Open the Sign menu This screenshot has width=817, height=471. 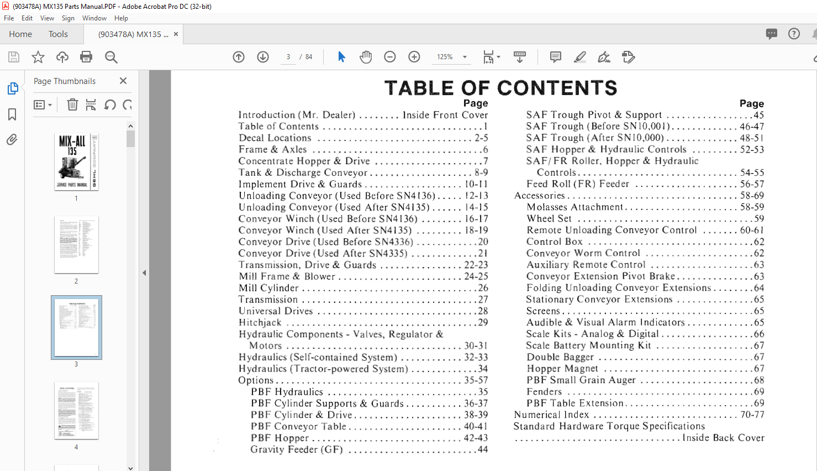[x=68, y=18]
